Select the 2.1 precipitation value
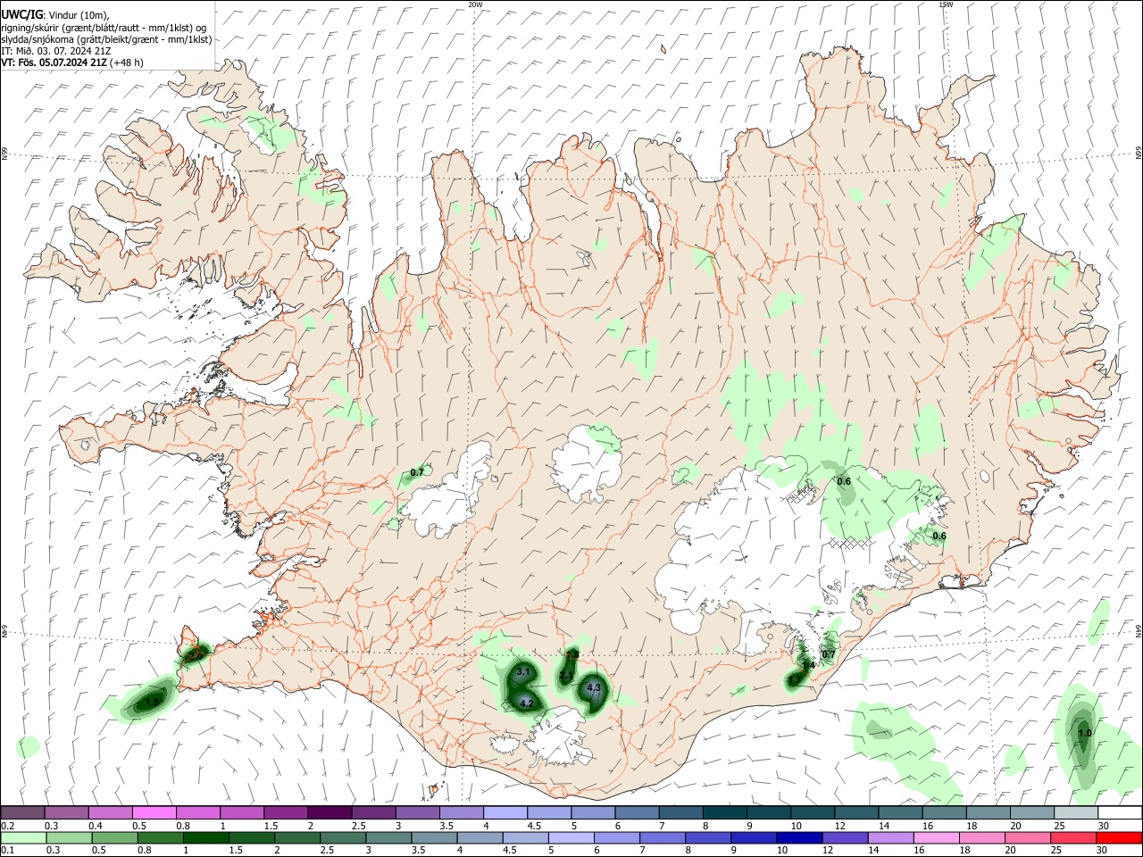Viewport: 1143px width, 857px height. point(566,677)
